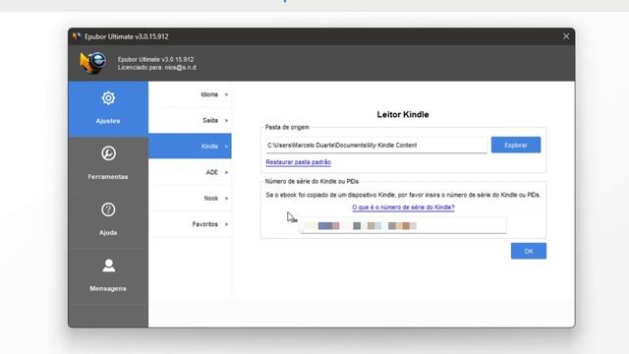Open the Ajustes gear section
This screenshot has width=629, height=354.
tap(108, 109)
